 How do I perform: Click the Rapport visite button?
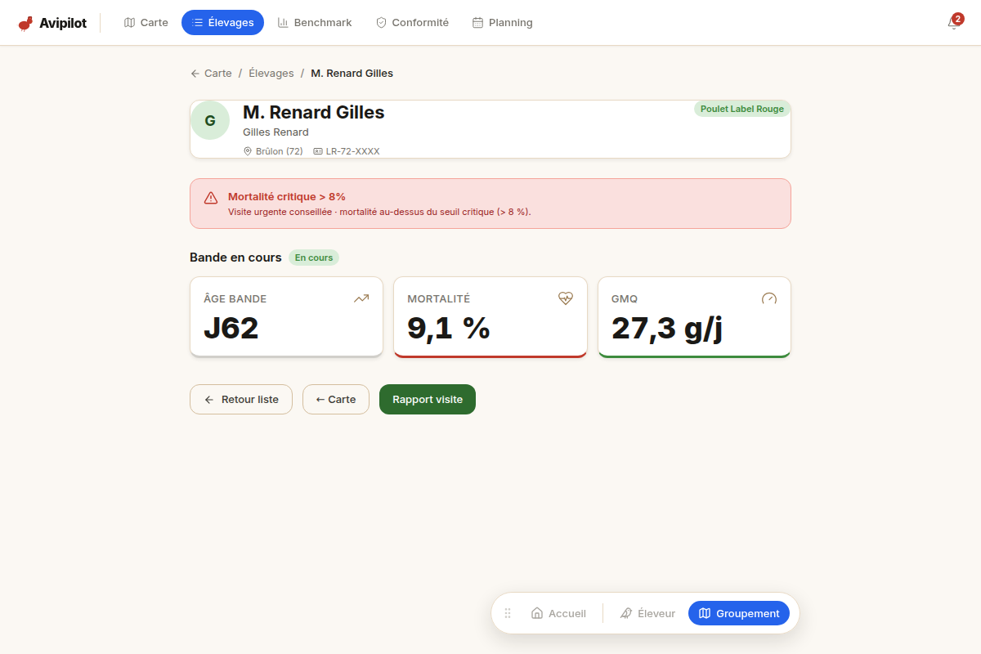point(428,400)
